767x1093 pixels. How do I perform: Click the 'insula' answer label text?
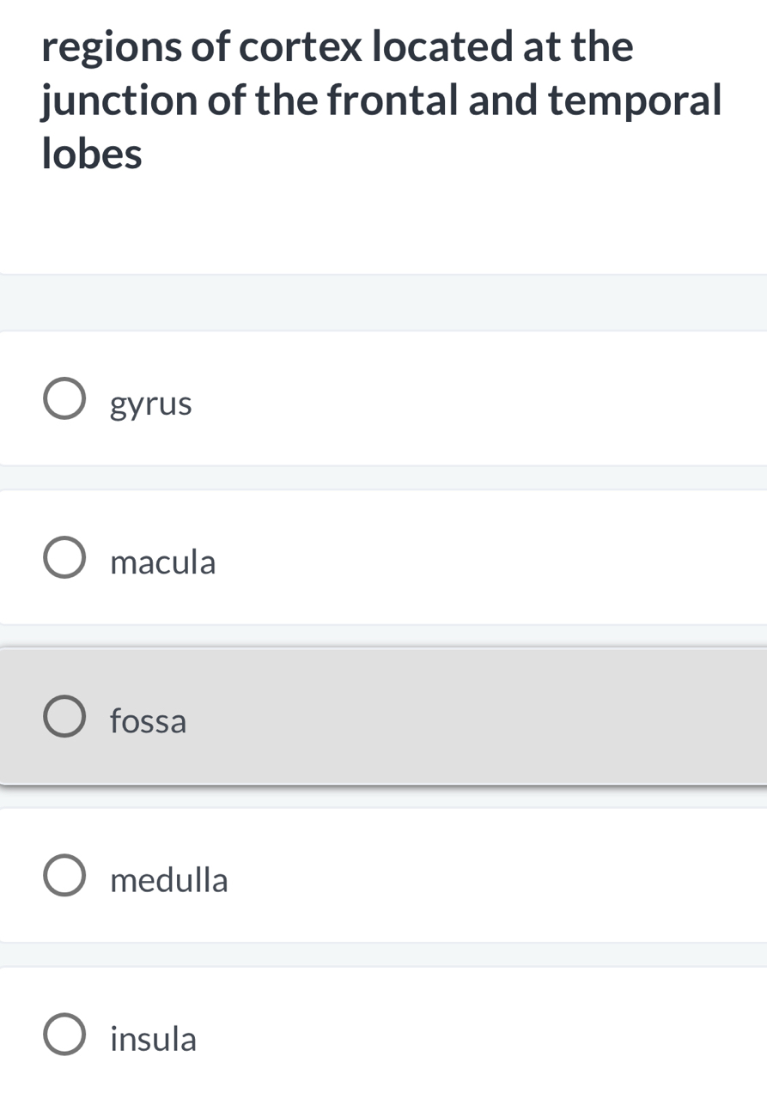pos(154,1039)
